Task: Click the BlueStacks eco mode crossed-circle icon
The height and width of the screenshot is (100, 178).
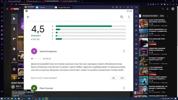Action: point(136,26)
